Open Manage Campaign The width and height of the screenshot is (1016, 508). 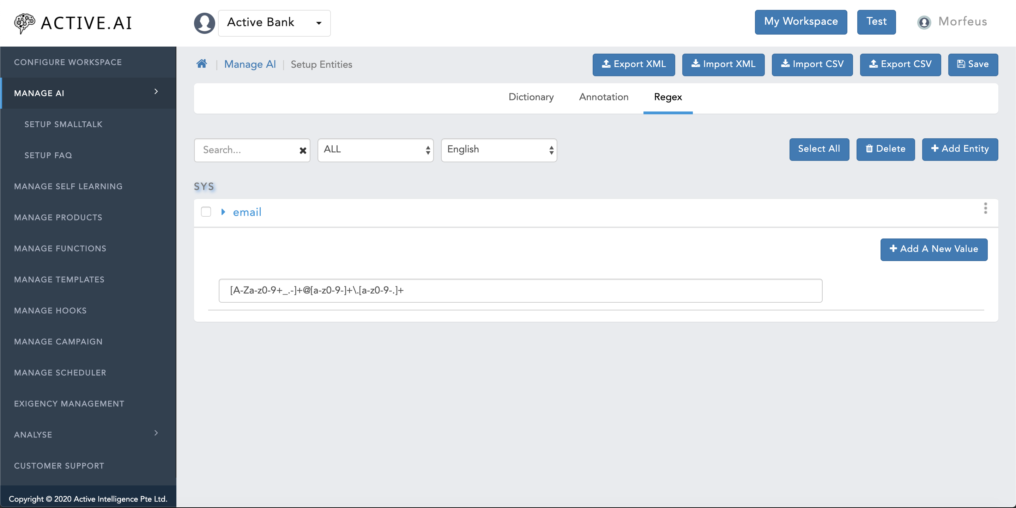[x=58, y=341]
